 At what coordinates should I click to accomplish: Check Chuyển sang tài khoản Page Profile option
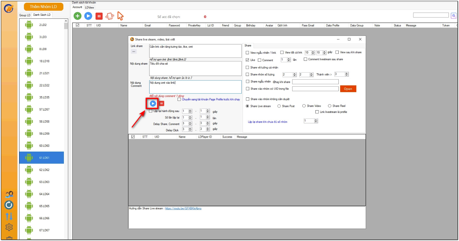pos(179,99)
